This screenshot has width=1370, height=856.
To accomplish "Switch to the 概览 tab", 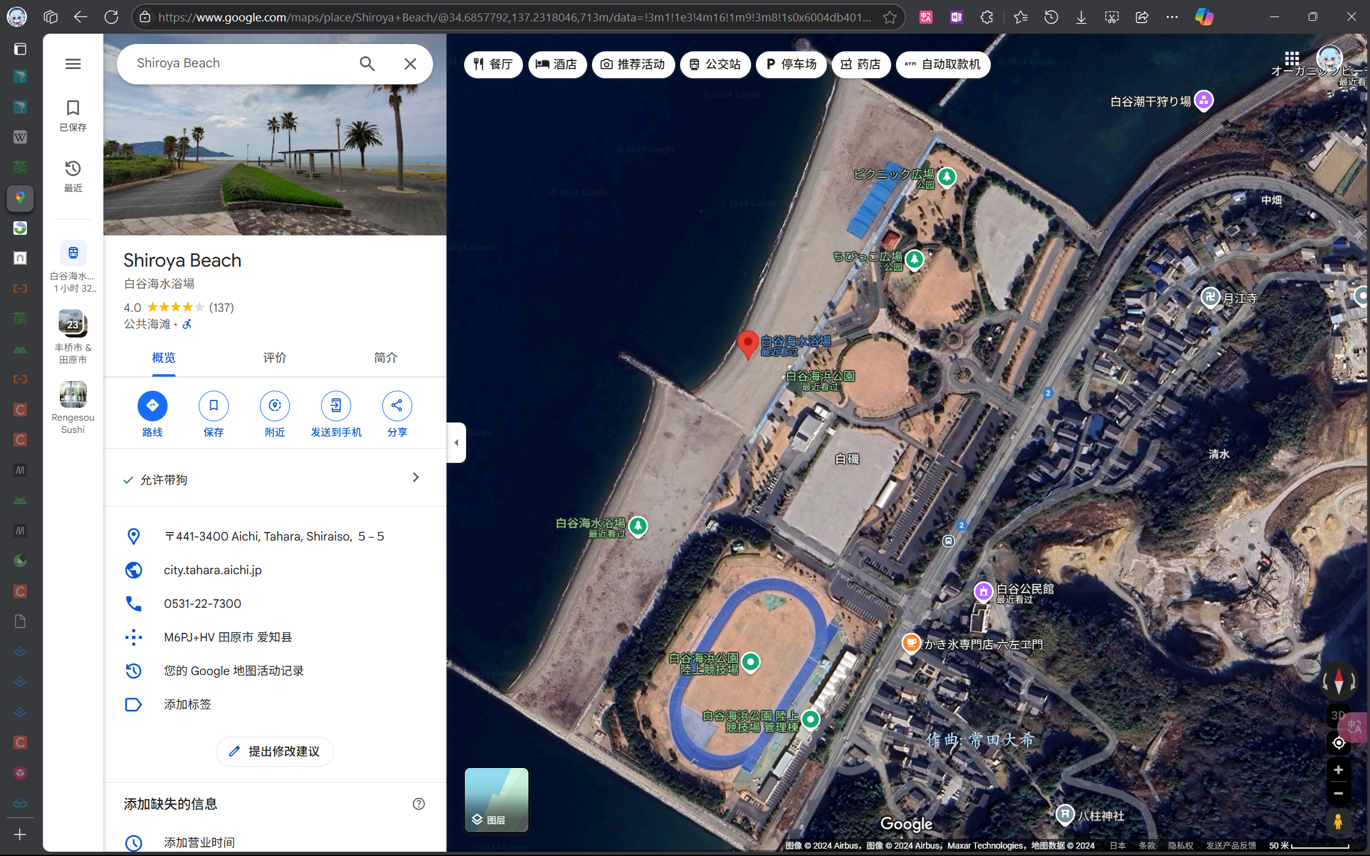I will tap(163, 358).
